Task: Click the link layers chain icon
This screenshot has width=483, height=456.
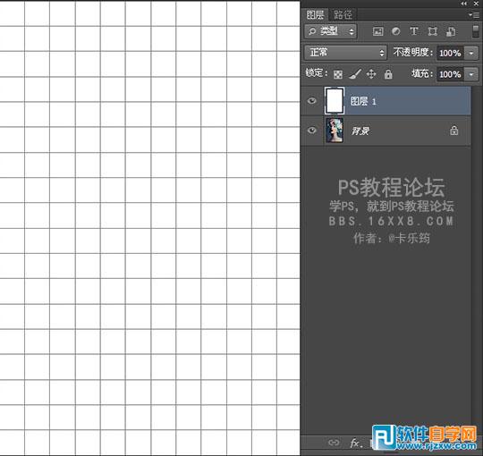Action: [x=334, y=443]
